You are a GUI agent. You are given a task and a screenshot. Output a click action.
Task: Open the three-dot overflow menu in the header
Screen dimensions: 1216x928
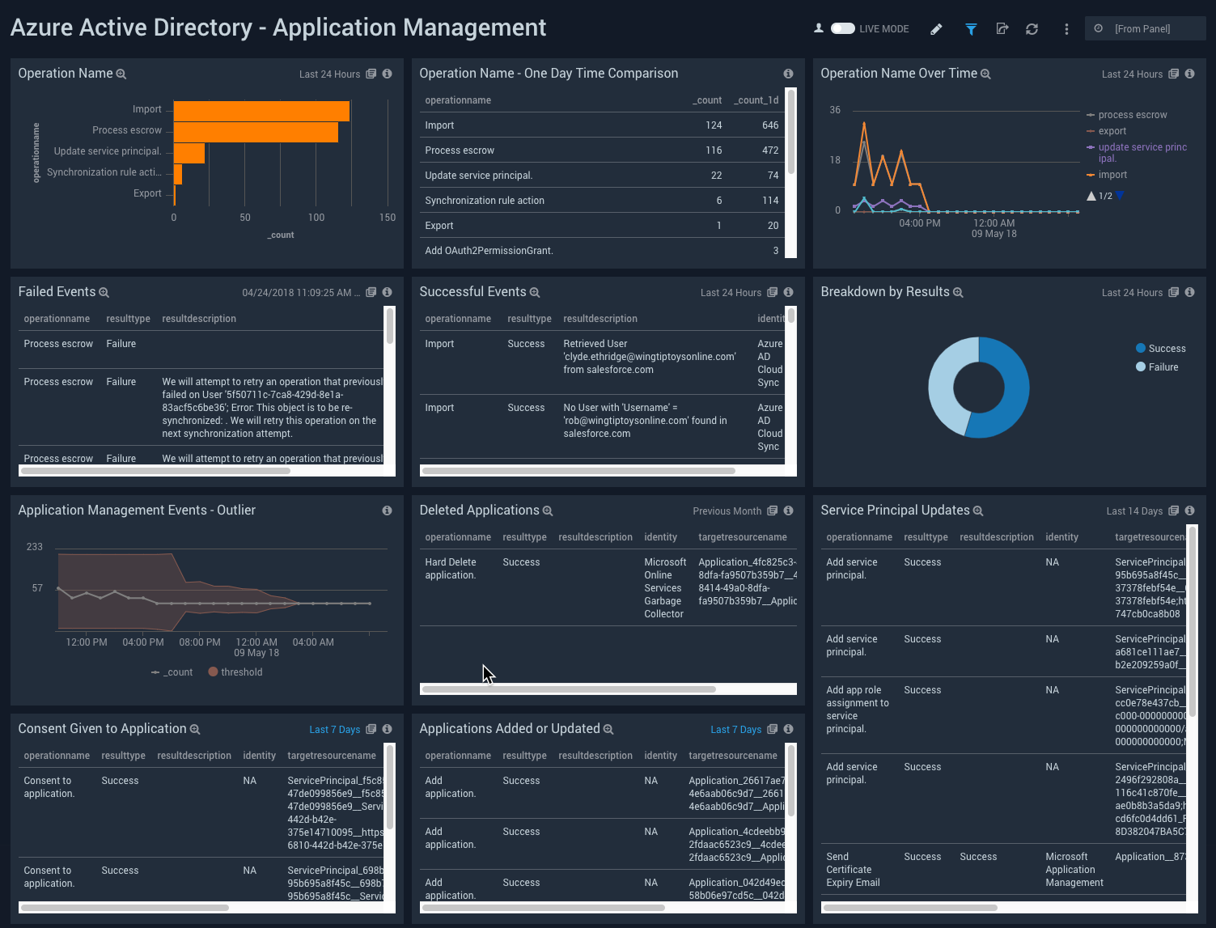click(1066, 28)
